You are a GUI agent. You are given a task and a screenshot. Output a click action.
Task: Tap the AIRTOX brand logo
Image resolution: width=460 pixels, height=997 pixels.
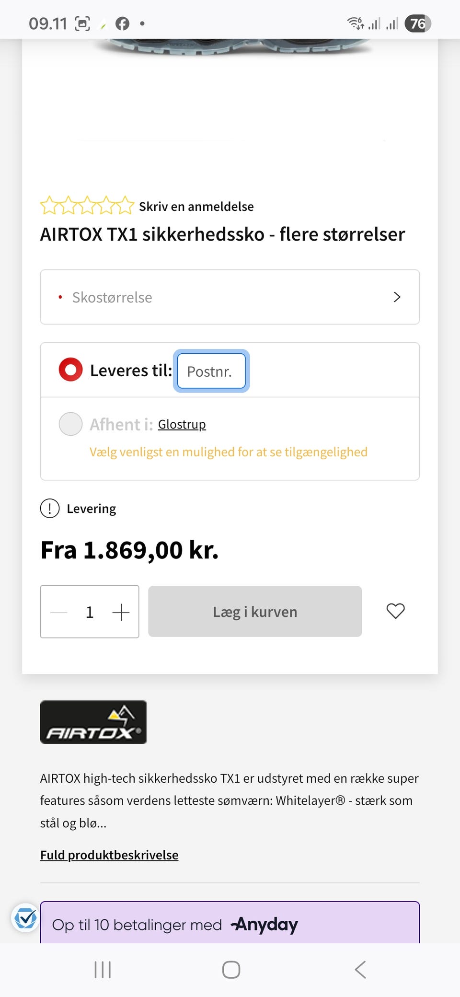pos(93,722)
